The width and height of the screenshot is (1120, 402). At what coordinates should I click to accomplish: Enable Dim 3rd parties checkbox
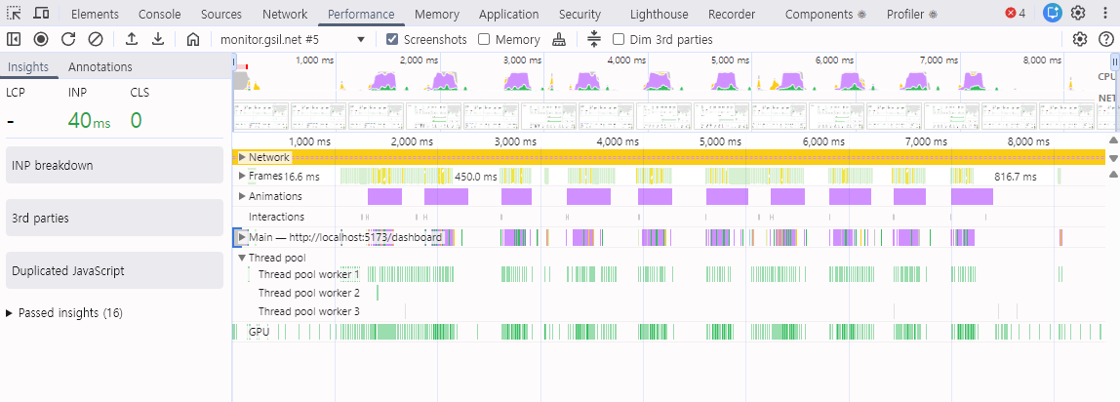click(619, 40)
